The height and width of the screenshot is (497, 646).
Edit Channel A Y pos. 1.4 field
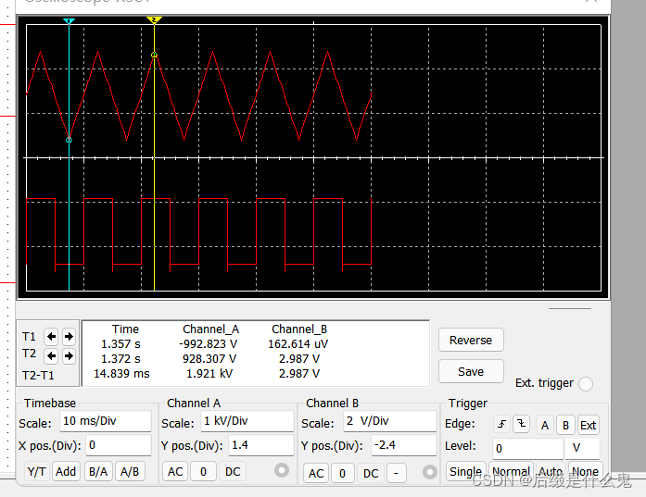pyautogui.click(x=261, y=445)
